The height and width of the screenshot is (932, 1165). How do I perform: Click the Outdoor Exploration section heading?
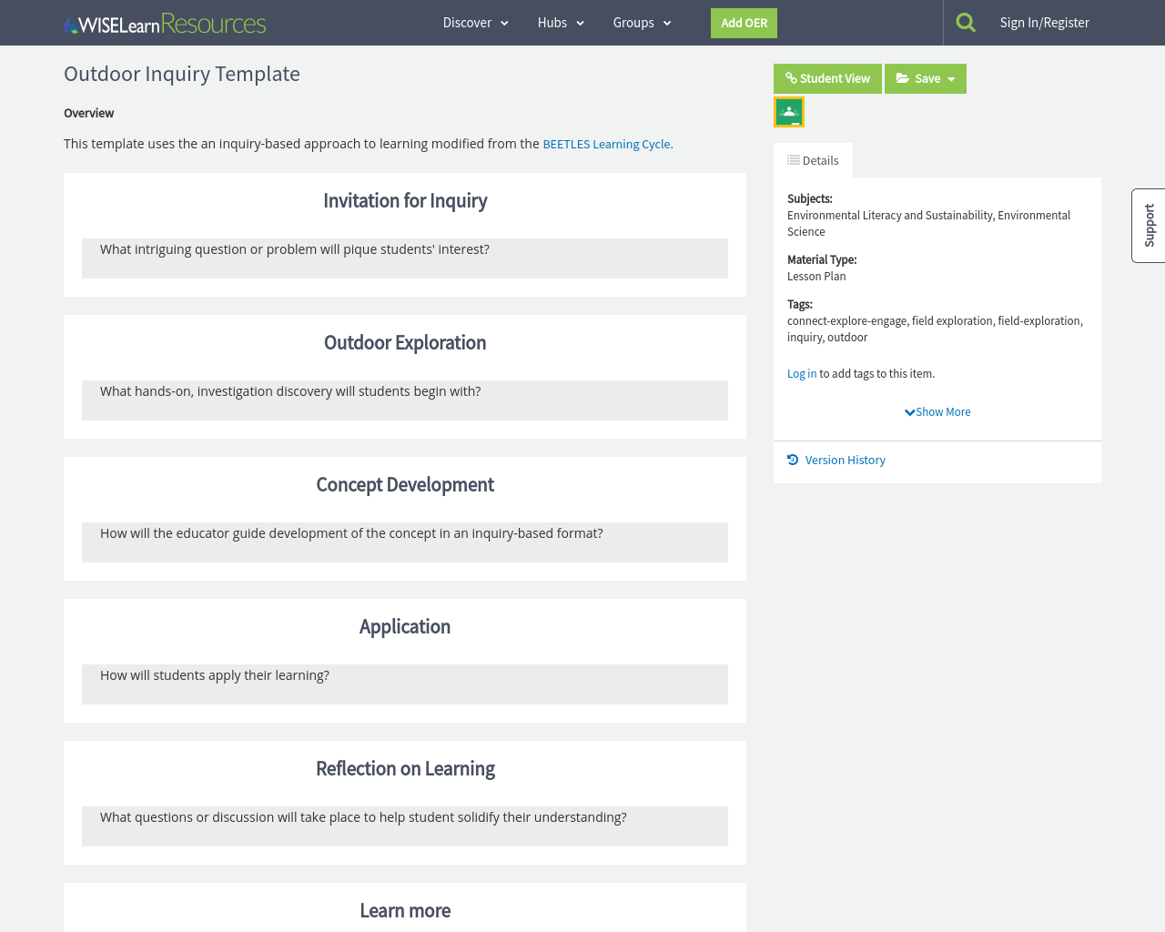pos(405,343)
